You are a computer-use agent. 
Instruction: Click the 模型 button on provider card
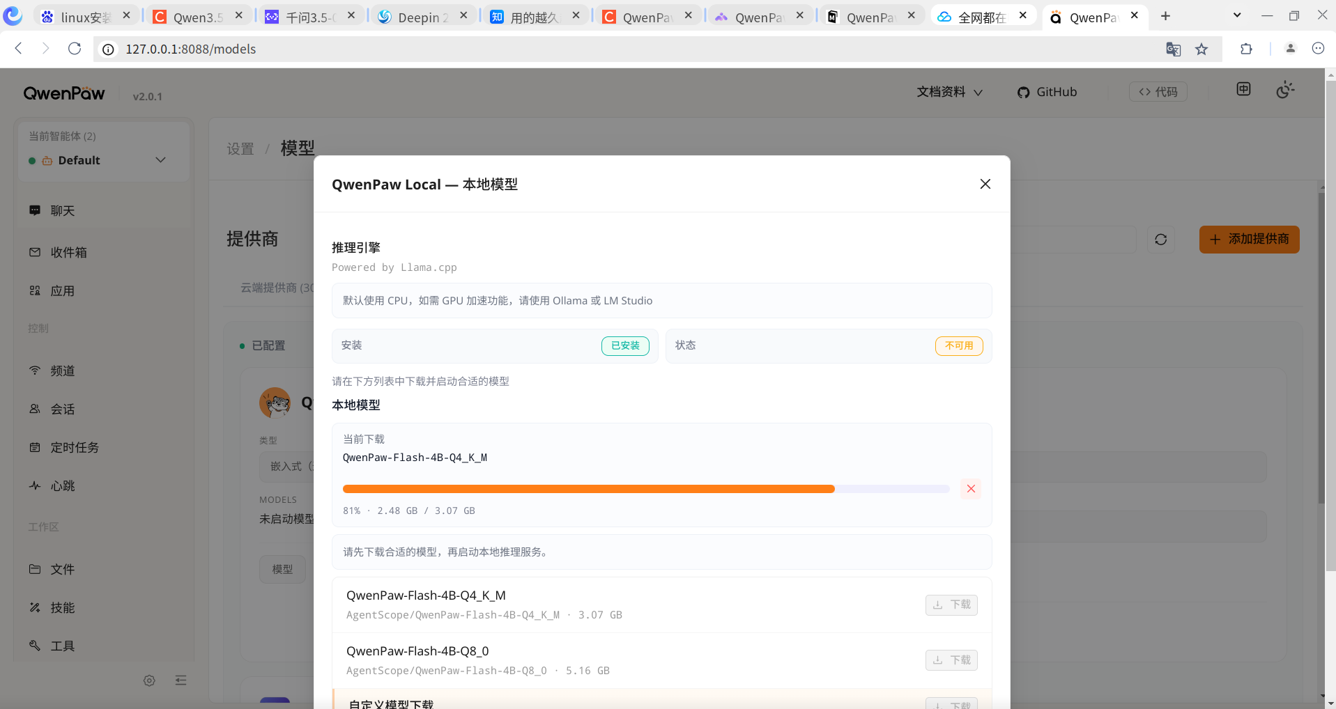tap(282, 569)
